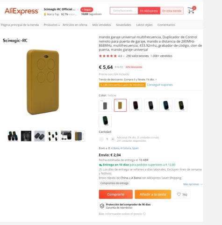Decrease quantity with the minus icon

pyautogui.click(x=101, y=139)
